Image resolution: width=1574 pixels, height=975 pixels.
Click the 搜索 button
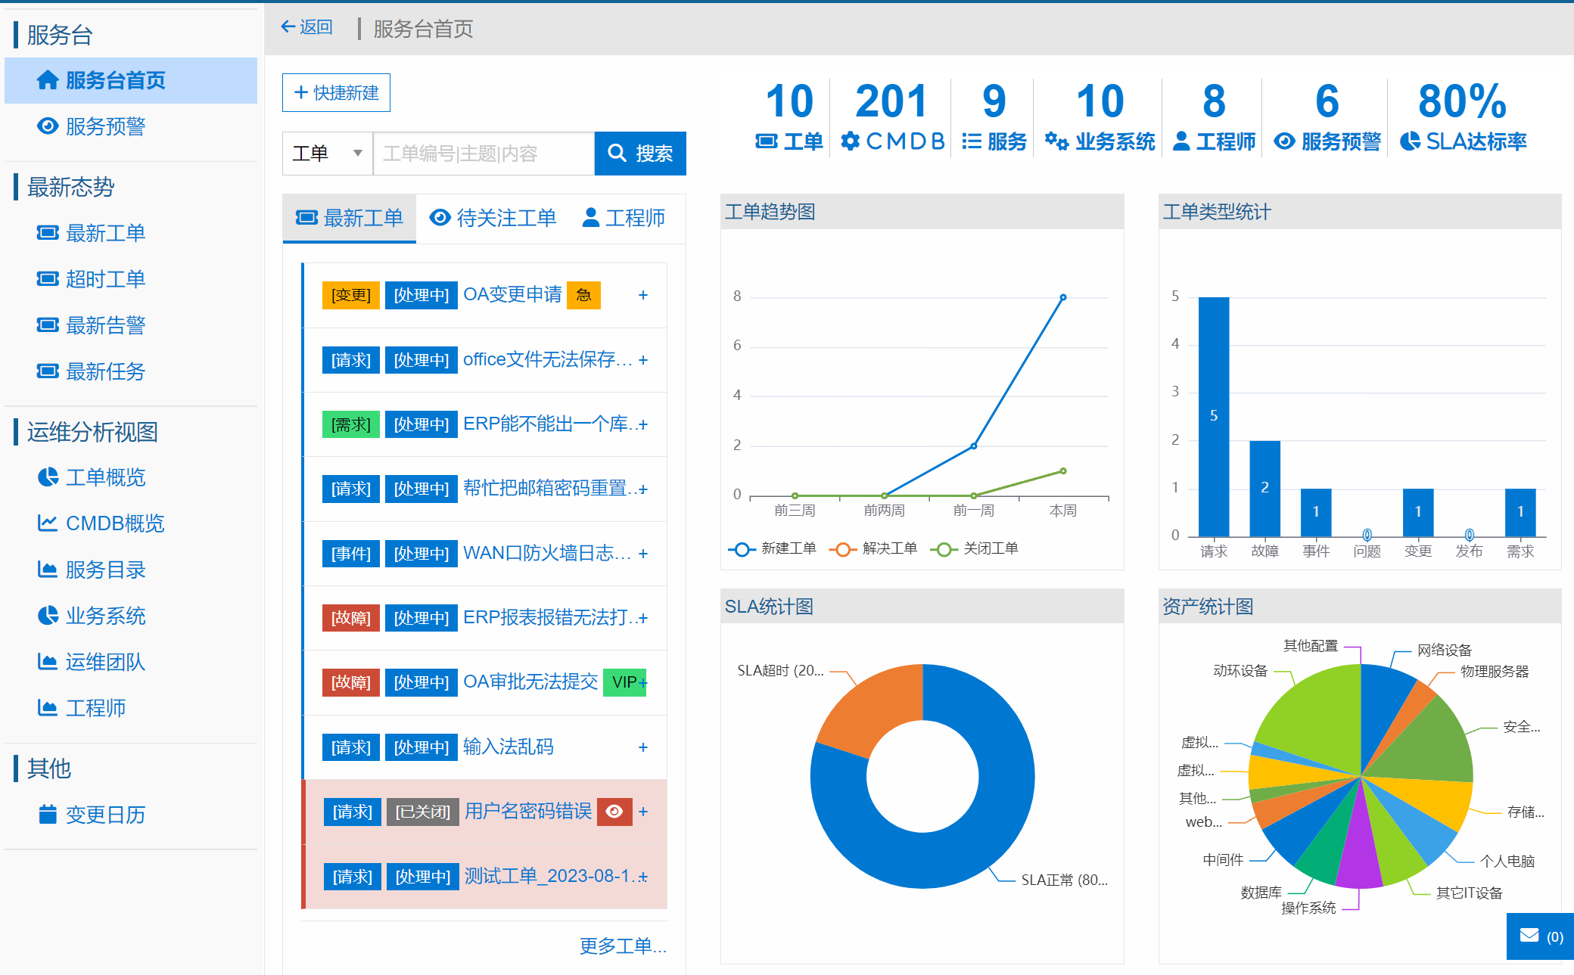pos(640,154)
